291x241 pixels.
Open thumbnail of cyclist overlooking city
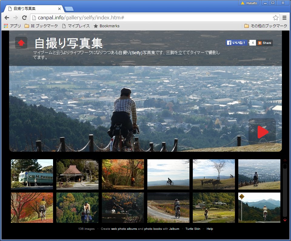click(259, 174)
